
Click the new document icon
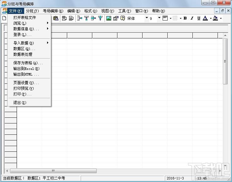tap(4, 18)
